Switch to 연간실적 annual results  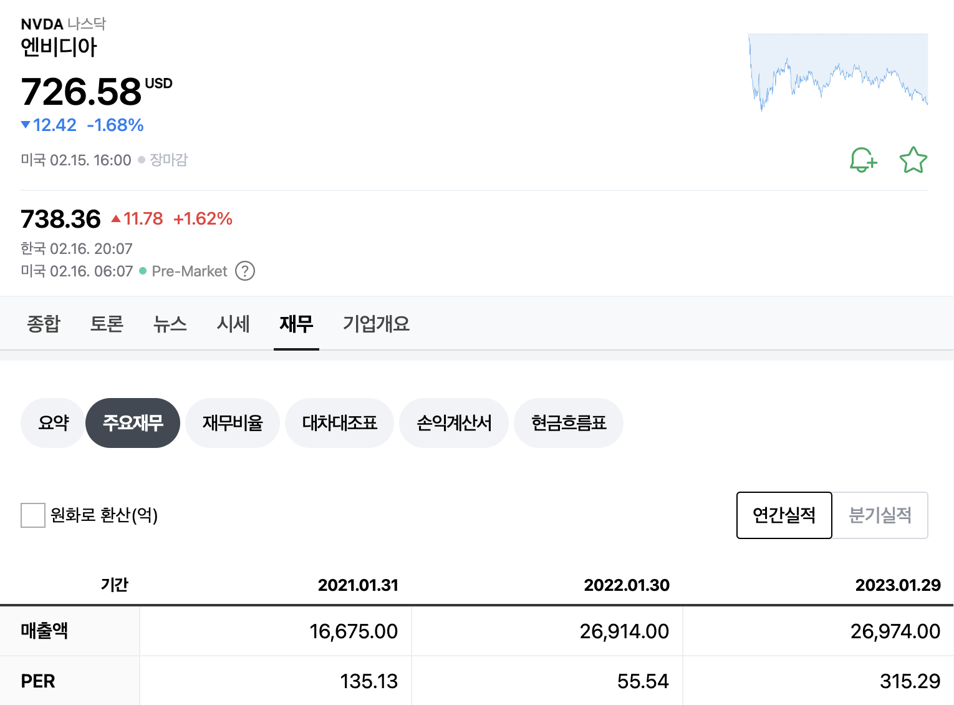coord(784,515)
